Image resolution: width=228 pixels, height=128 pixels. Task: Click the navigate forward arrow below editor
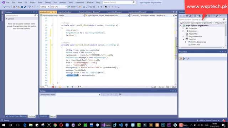pos(72,87)
